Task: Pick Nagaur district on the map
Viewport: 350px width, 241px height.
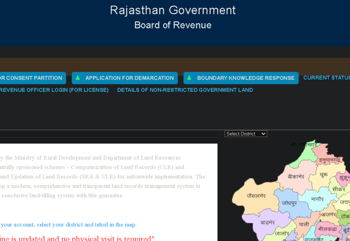Action: pos(317,199)
